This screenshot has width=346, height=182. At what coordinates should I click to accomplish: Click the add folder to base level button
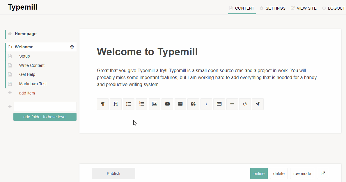[45, 117]
